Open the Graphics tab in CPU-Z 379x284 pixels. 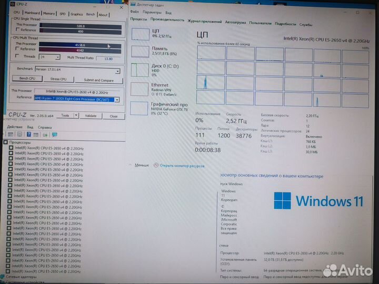click(77, 14)
